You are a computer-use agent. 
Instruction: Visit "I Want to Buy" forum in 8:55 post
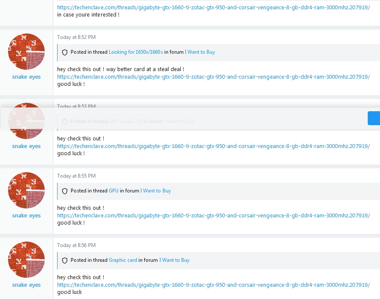156,191
